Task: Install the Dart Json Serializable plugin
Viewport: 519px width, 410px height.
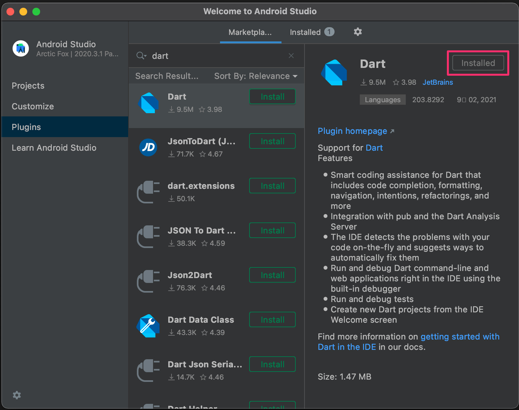Action: 272,364
